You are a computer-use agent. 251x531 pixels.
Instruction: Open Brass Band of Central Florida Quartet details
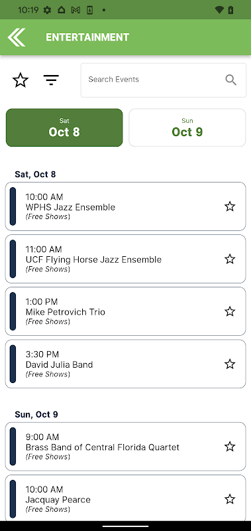point(125,447)
